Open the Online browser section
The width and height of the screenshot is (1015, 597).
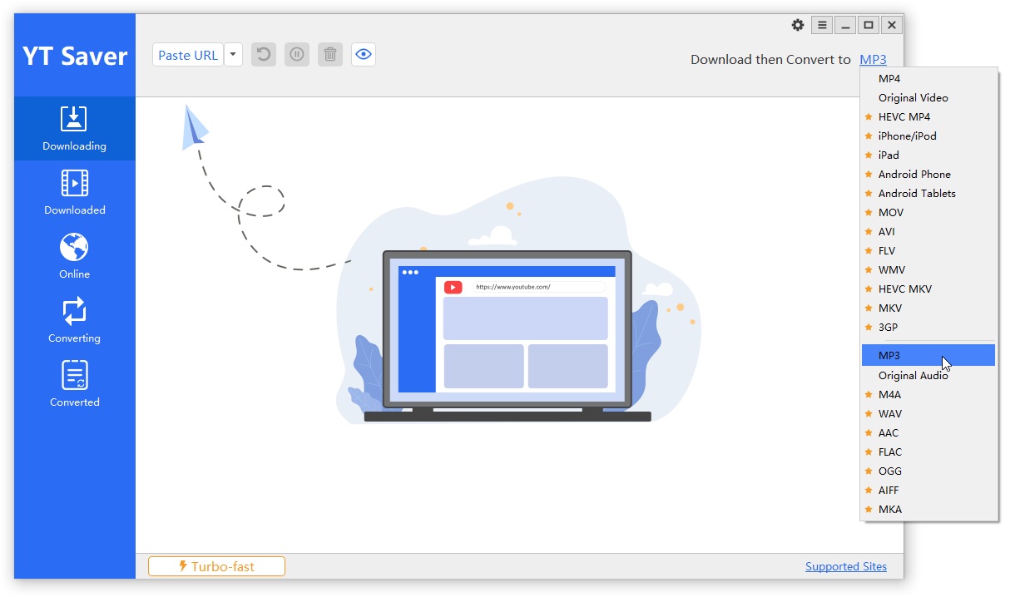75,257
